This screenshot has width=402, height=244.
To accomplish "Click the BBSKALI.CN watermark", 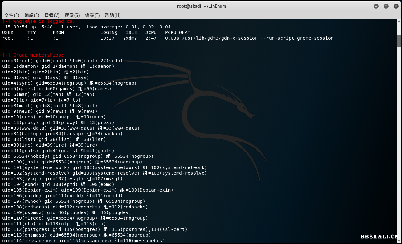I will point(380,237).
